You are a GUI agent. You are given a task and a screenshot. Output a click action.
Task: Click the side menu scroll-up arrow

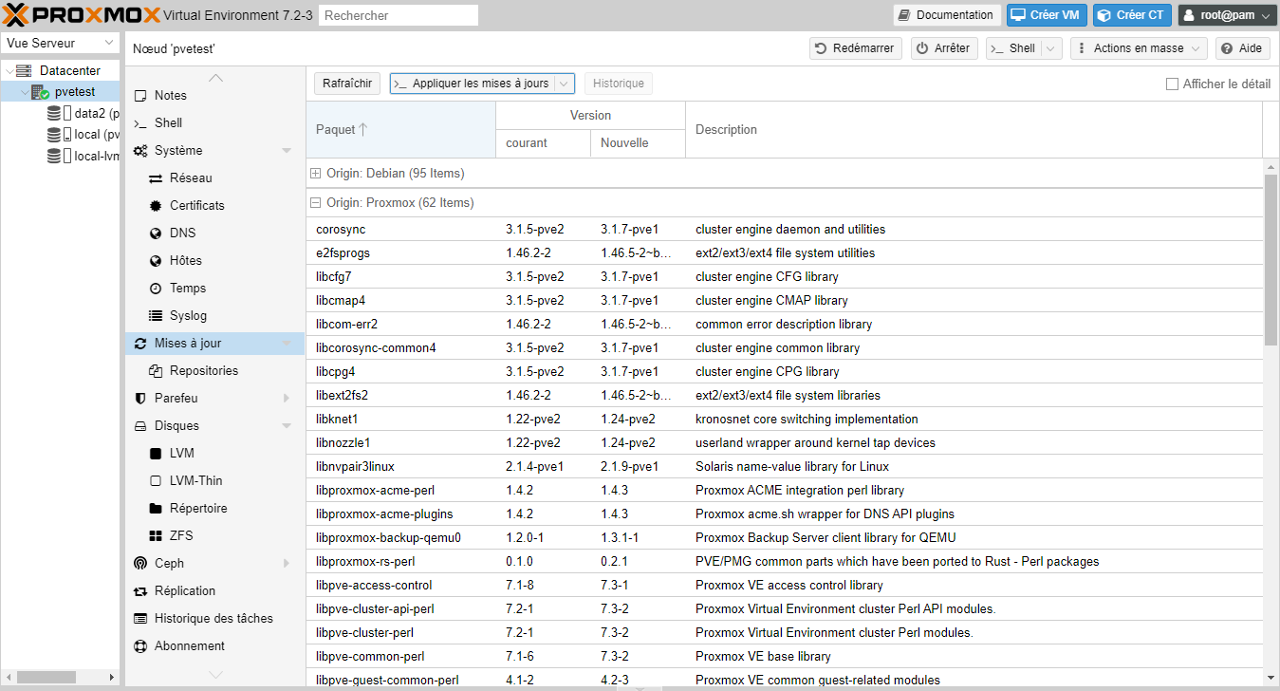click(215, 77)
